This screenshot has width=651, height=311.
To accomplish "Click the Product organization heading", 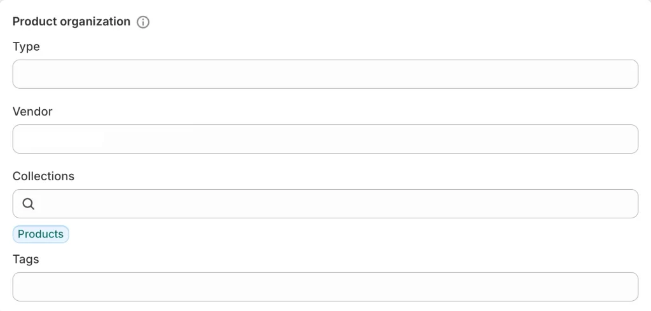I will pos(71,22).
